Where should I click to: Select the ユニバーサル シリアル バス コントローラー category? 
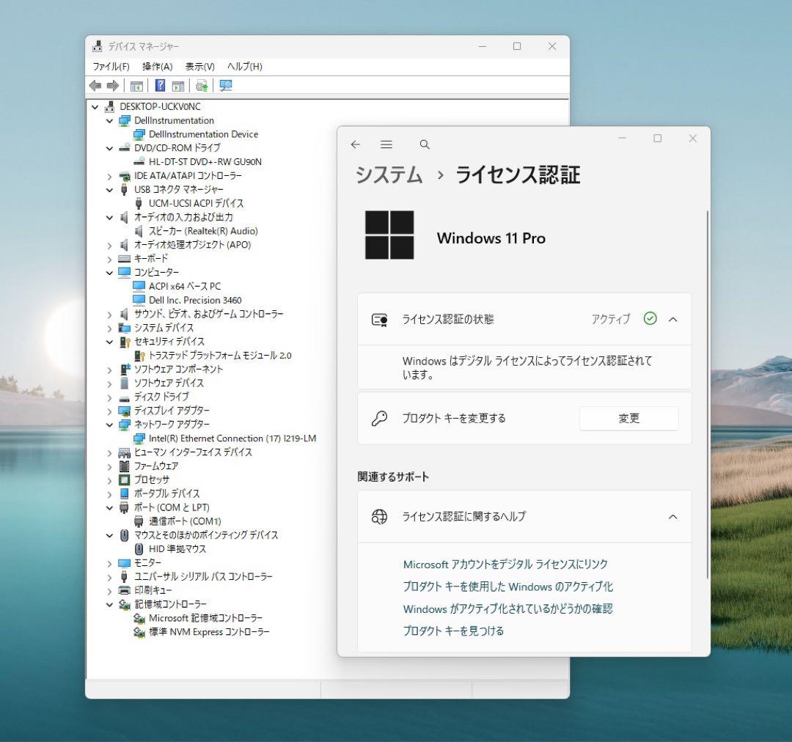pyautogui.click(x=203, y=577)
